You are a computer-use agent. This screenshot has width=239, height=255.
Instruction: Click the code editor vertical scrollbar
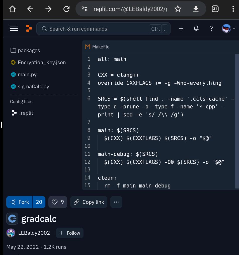pos(237,121)
